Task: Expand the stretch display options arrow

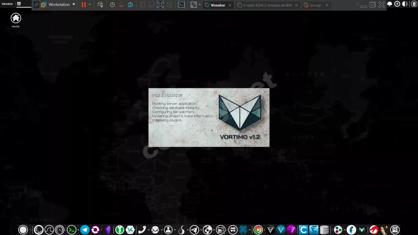Action: (200, 5)
